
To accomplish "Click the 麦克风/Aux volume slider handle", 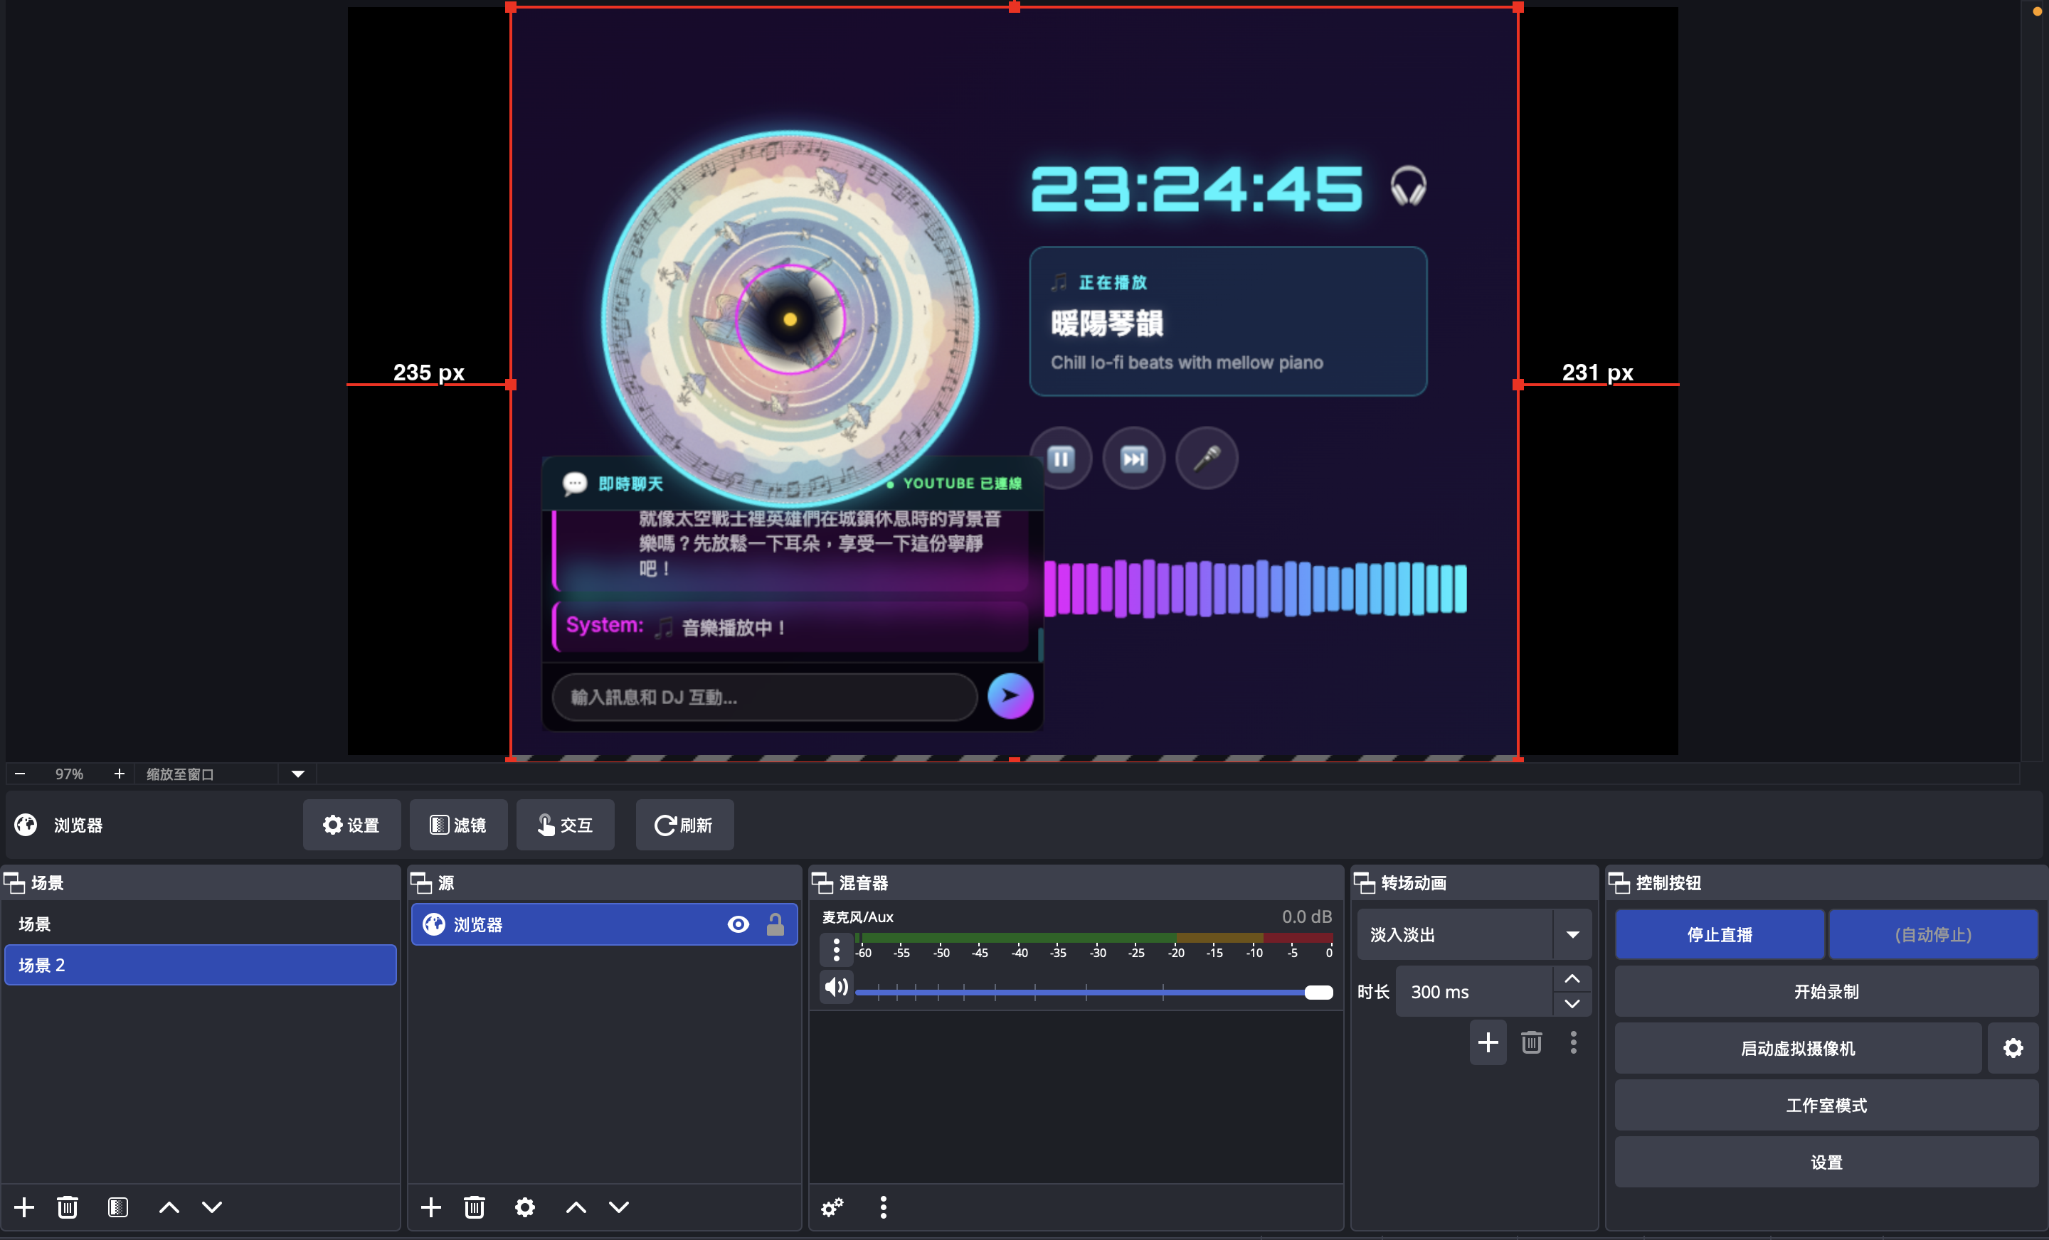I will (1318, 993).
